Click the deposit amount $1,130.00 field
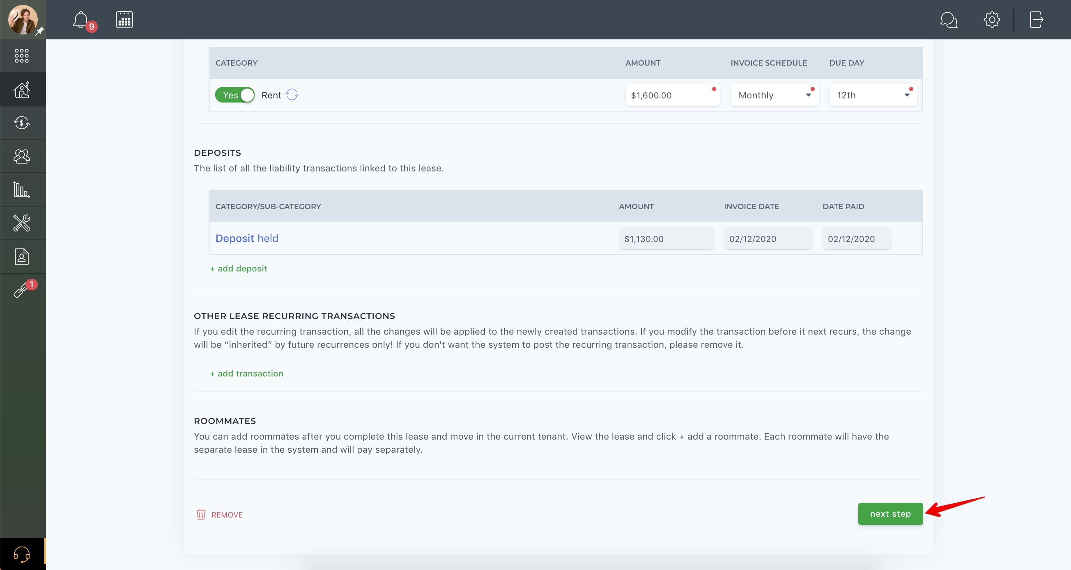This screenshot has height=570, width=1071. 666,239
